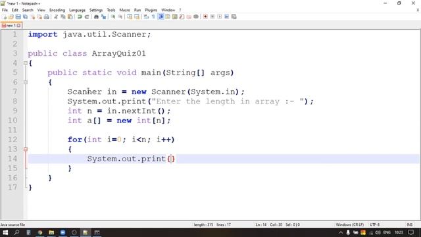421x237 pixels.
Task: Open the Settings menu
Action: coord(96,10)
